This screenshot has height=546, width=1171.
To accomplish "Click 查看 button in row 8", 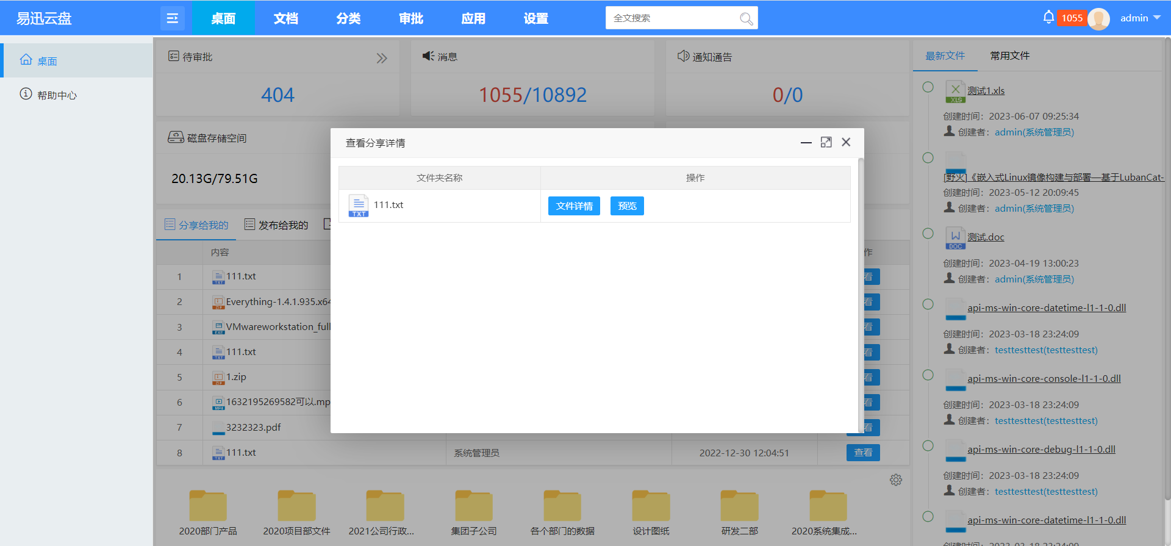I will 863,453.
